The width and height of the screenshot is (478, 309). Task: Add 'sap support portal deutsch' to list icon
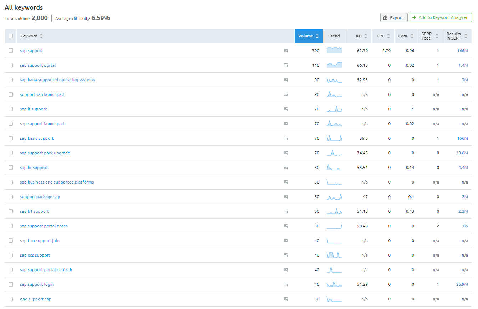tap(286, 270)
